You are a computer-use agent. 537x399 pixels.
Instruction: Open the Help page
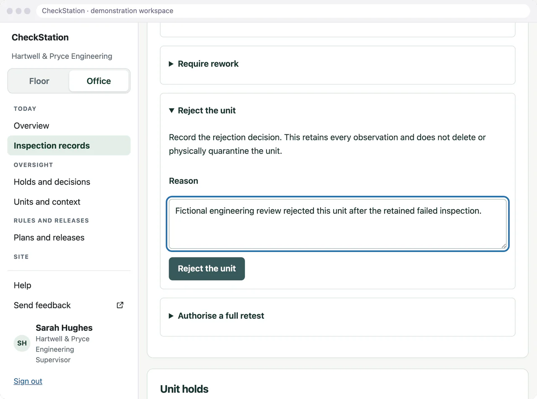(69, 285)
